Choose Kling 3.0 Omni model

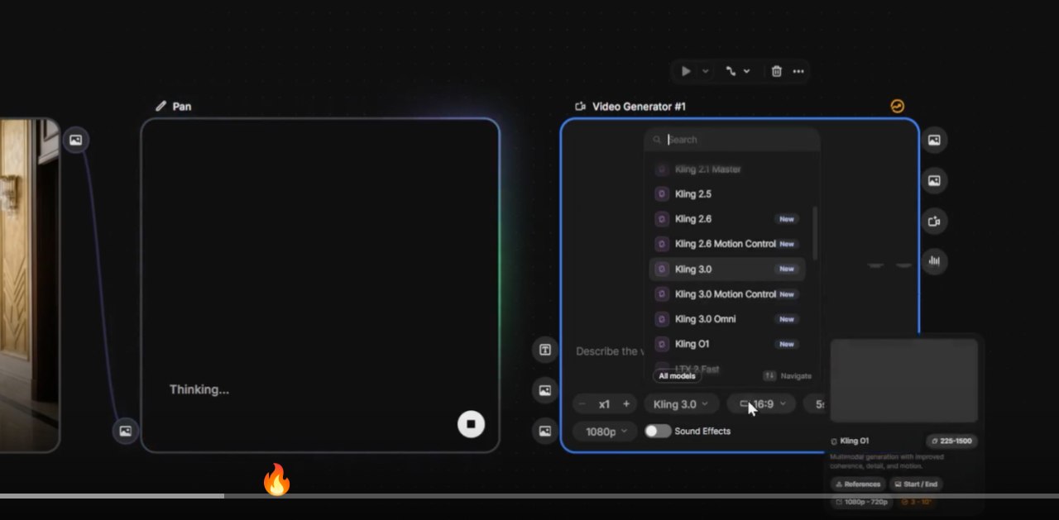(x=705, y=319)
